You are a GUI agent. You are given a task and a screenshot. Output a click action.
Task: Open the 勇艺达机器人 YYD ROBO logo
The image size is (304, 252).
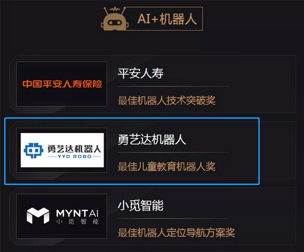click(62, 150)
